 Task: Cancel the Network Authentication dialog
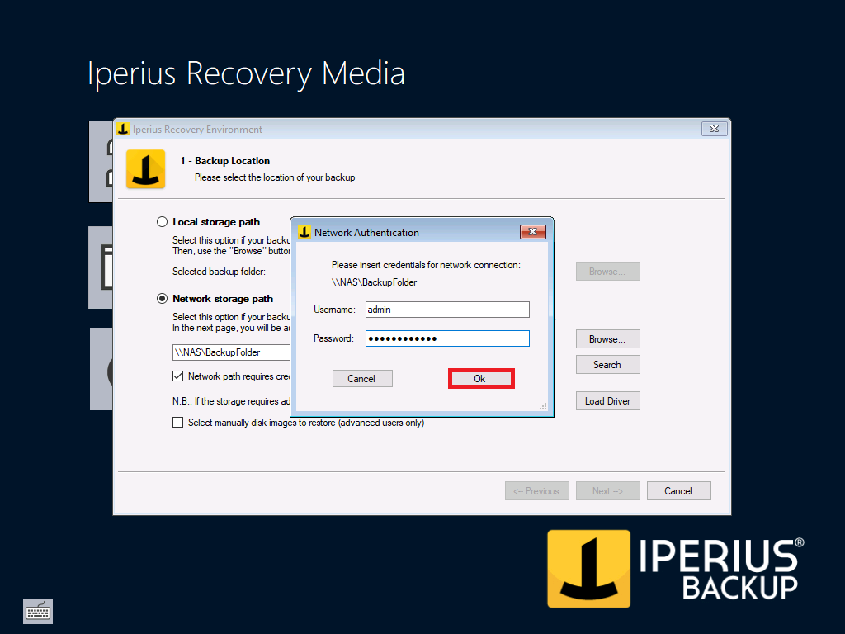(362, 378)
